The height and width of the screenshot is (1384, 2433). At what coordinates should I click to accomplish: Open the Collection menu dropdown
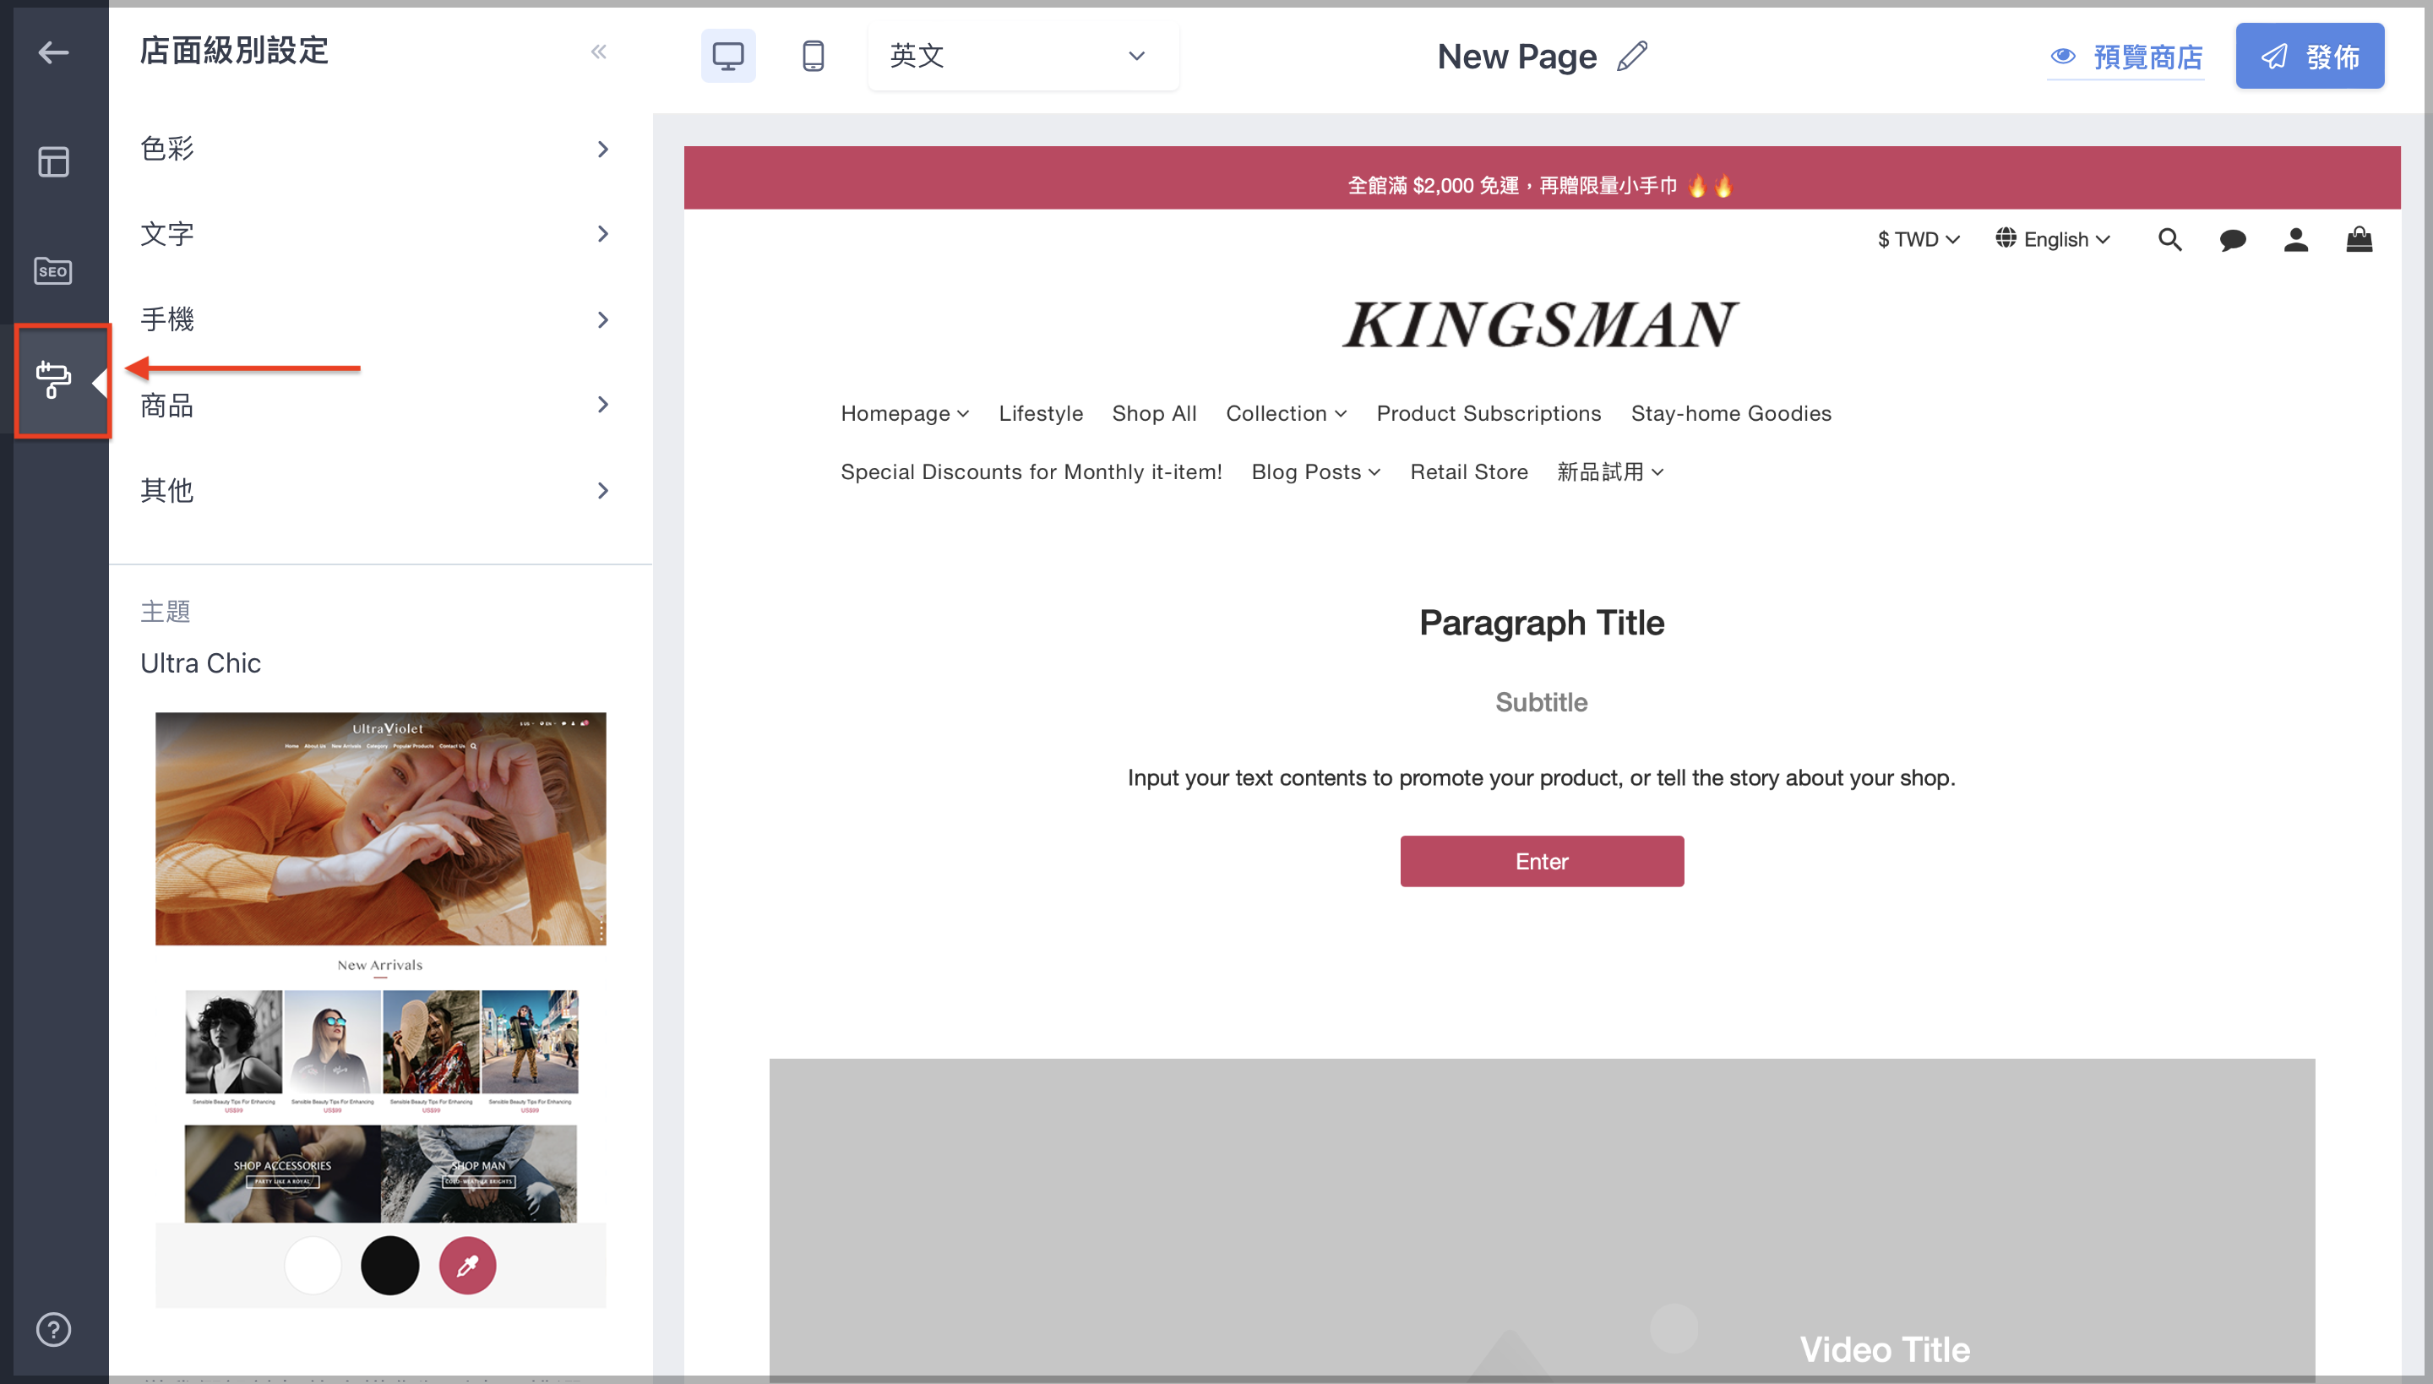[1286, 413]
